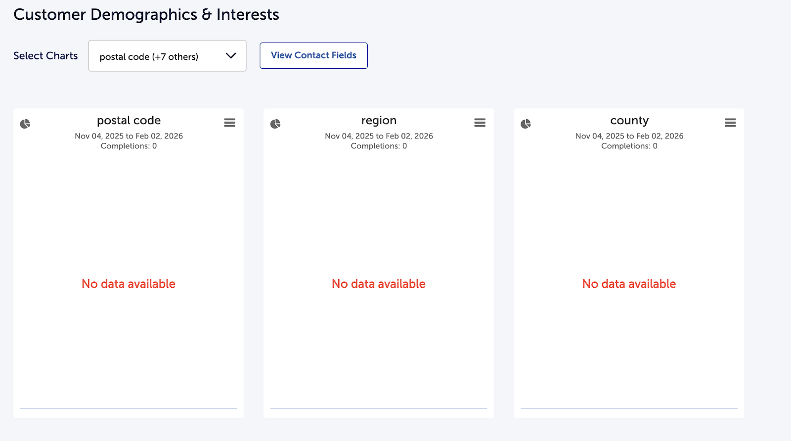The width and height of the screenshot is (791, 441).
Task: Open the hamburger menu on region chart
Action: pos(480,123)
